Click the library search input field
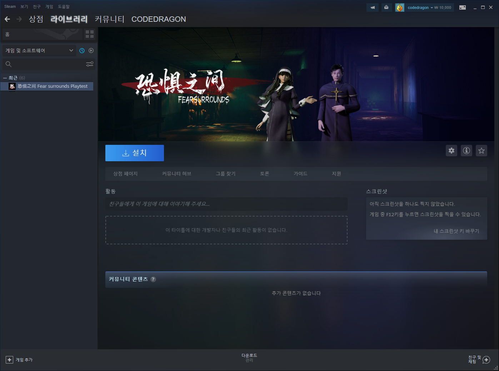The width and height of the screenshot is (499, 371). point(48,64)
